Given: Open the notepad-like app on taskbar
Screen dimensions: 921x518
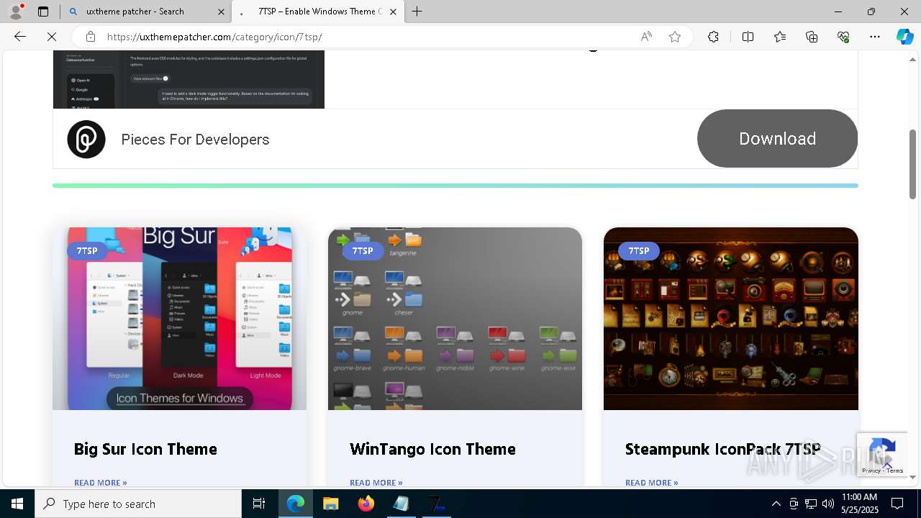Looking at the screenshot, I should click(x=401, y=504).
